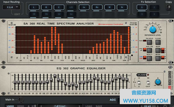The height and width of the screenshot is (107, 174).
Task: Toggle the Rs channel button
Action: pos(97,7)
